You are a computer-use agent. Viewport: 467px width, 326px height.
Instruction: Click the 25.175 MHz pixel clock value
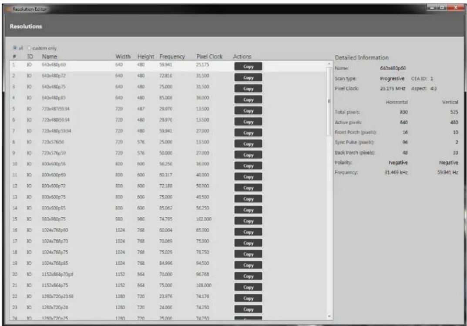pyautogui.click(x=393, y=89)
